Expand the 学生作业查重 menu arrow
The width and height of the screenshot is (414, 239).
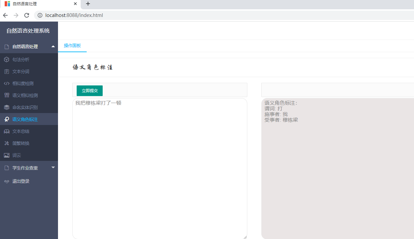click(53, 168)
